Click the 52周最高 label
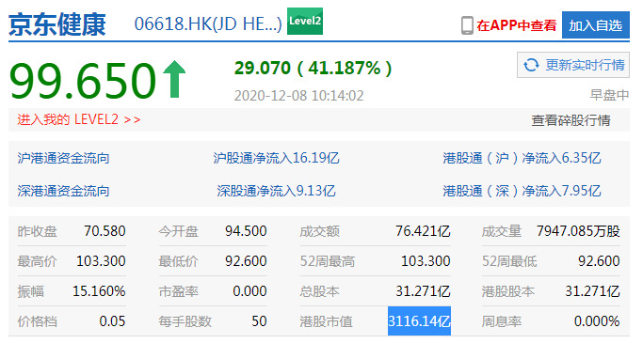The image size is (643, 359). [x=328, y=261]
